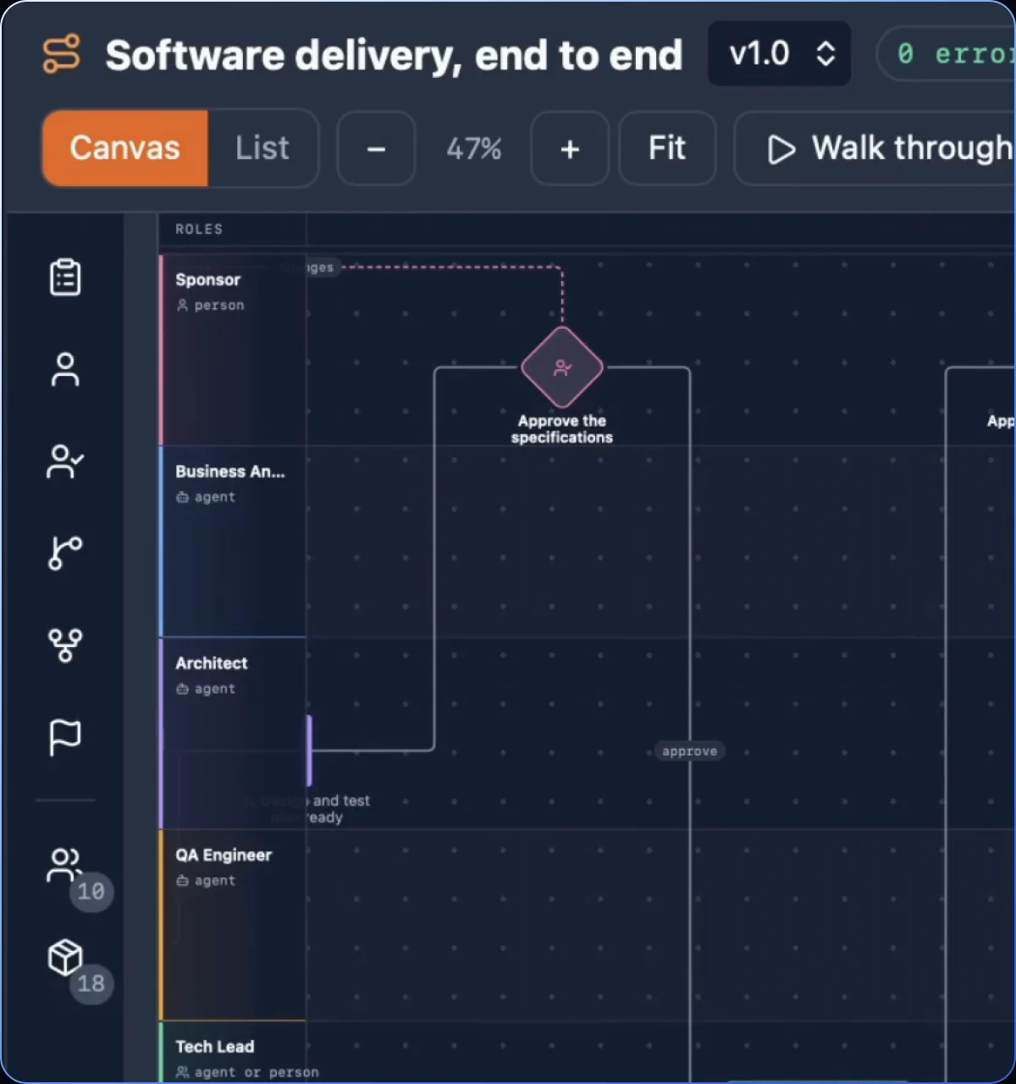1016x1084 pixels.
Task: Select the Architect role lane
Action: (x=233, y=733)
